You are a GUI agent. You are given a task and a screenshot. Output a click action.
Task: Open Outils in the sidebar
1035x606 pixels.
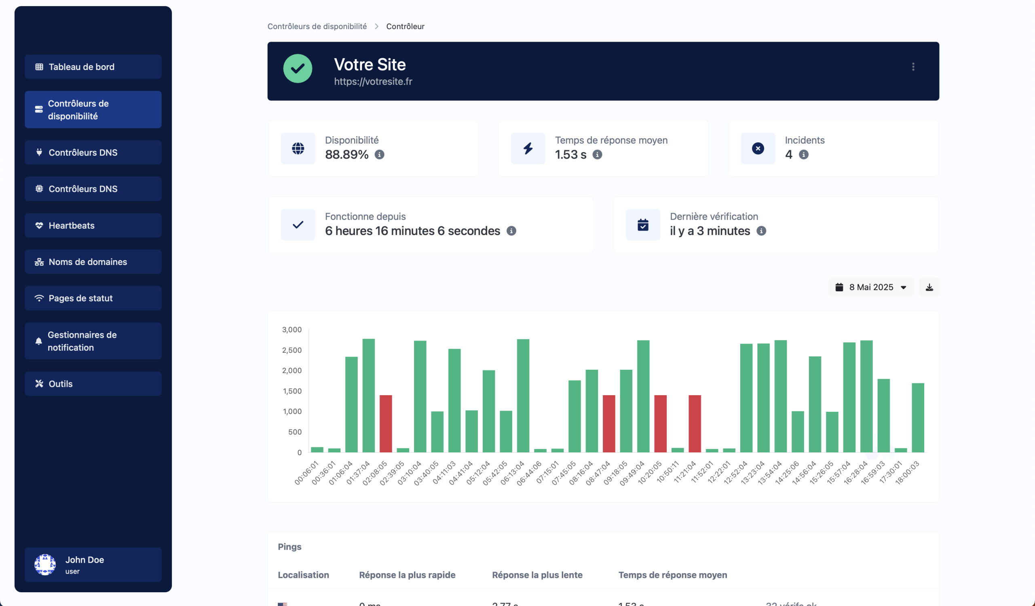point(93,384)
